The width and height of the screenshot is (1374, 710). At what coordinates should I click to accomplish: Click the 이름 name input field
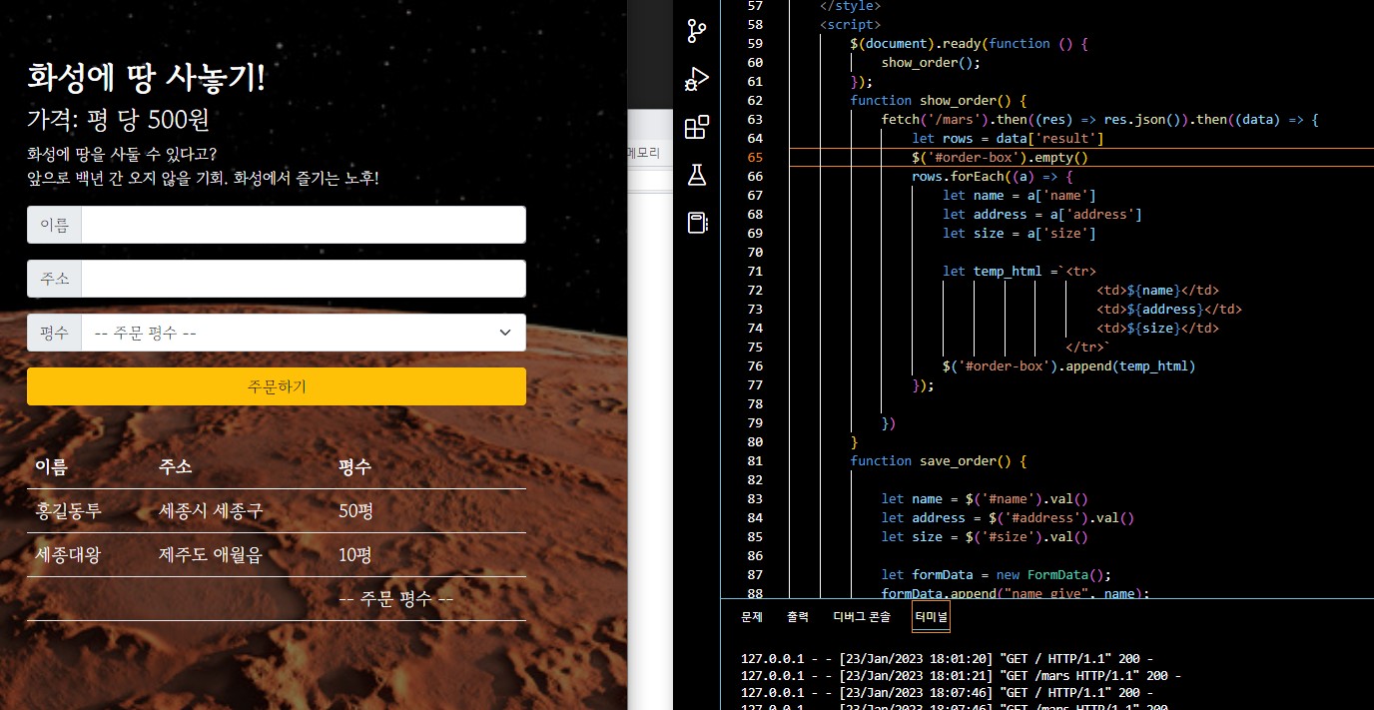303,225
